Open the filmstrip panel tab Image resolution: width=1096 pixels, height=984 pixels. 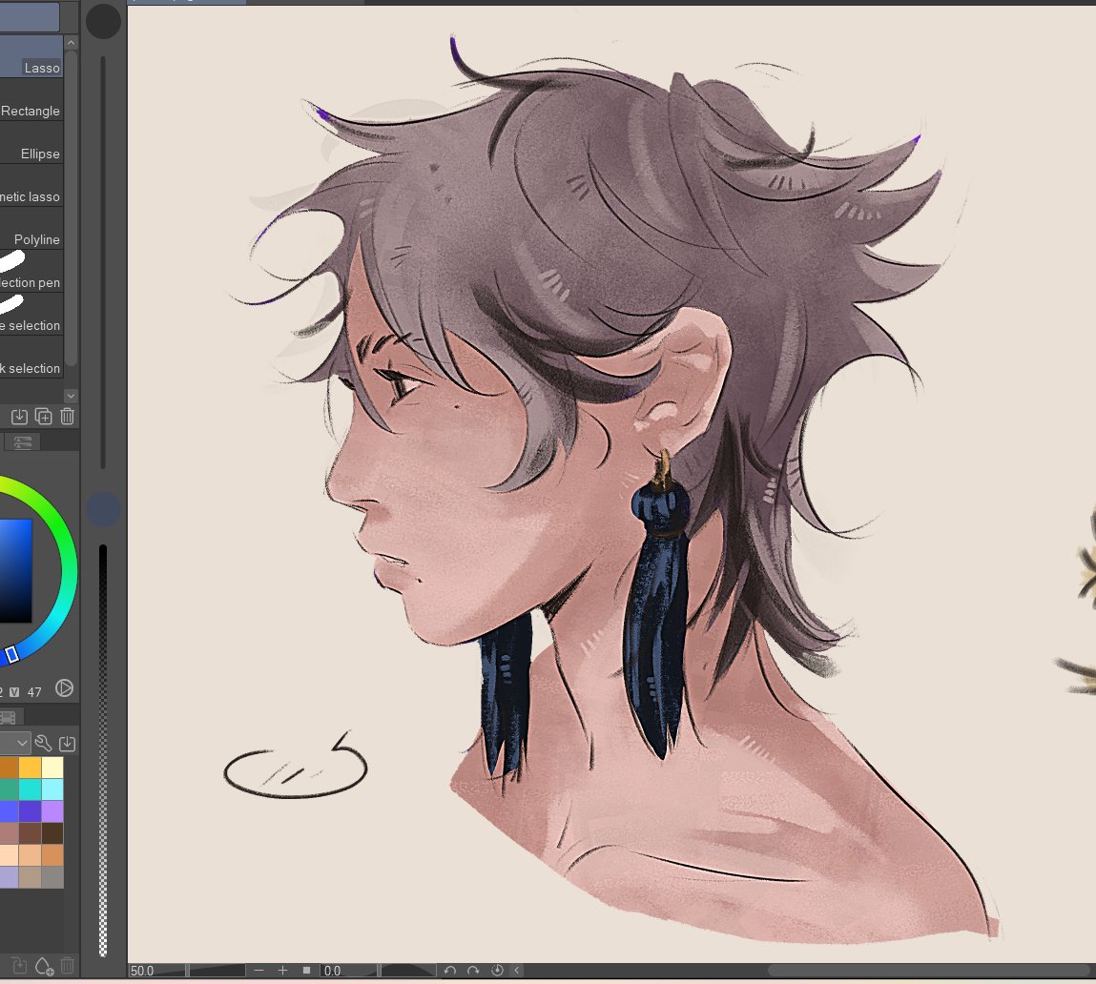(x=9, y=718)
